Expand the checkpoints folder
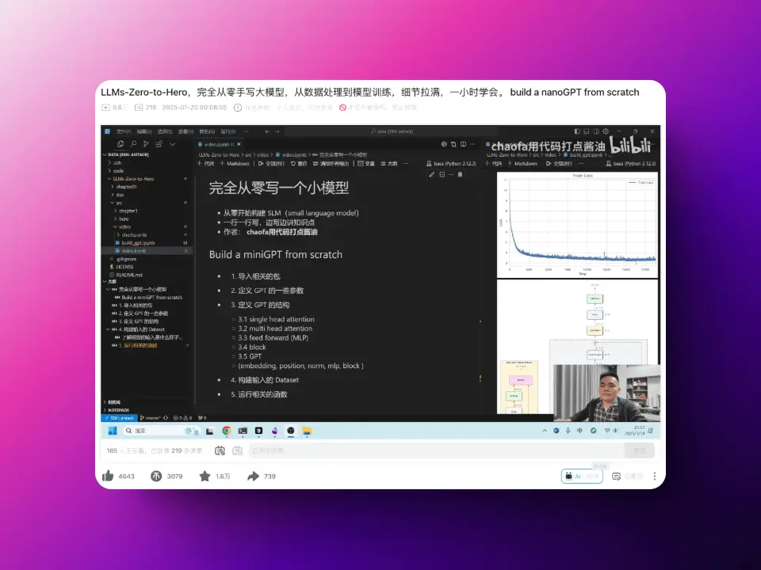This screenshot has width=761, height=570. click(x=136, y=234)
